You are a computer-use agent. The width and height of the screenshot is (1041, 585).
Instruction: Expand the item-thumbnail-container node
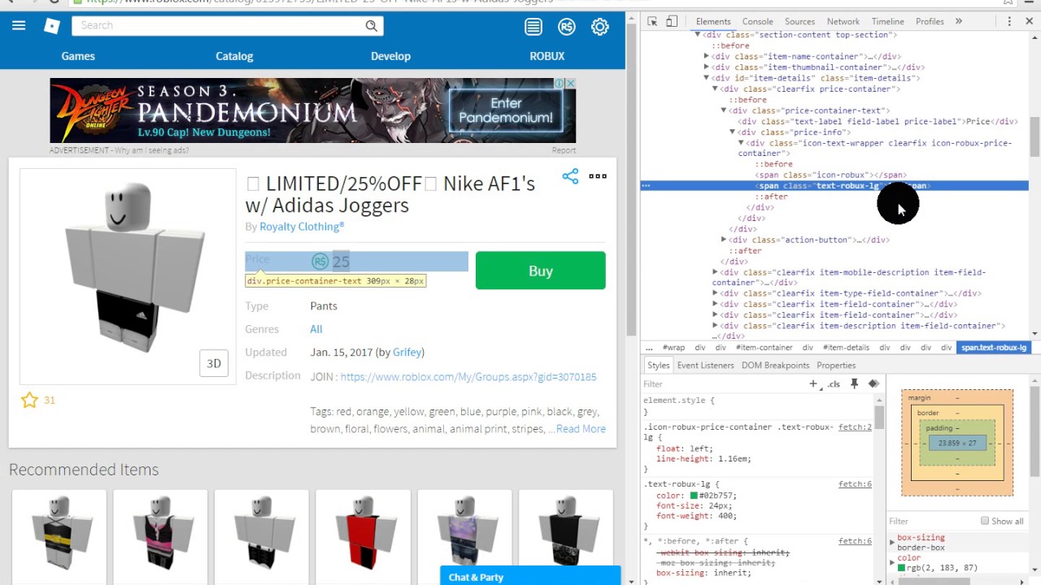click(706, 67)
